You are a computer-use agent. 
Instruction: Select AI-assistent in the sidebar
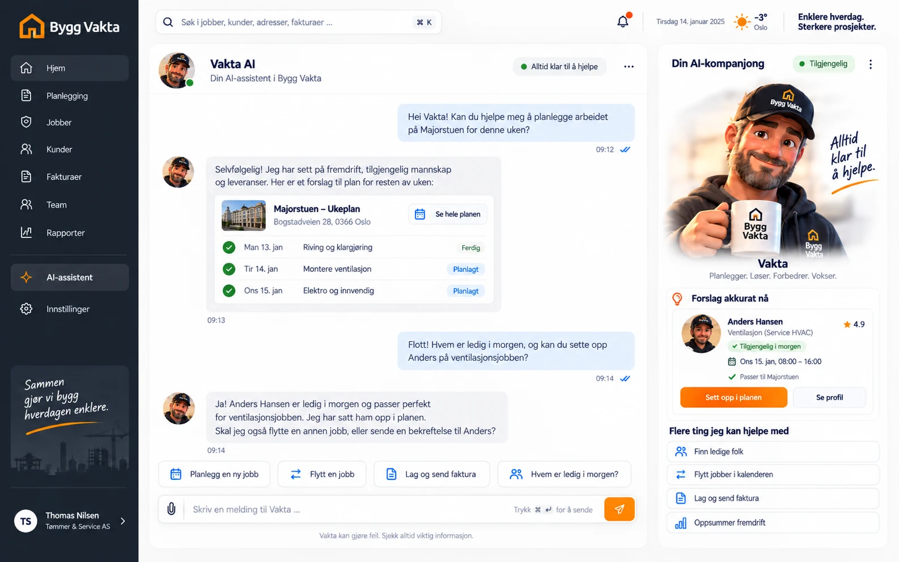(x=70, y=277)
